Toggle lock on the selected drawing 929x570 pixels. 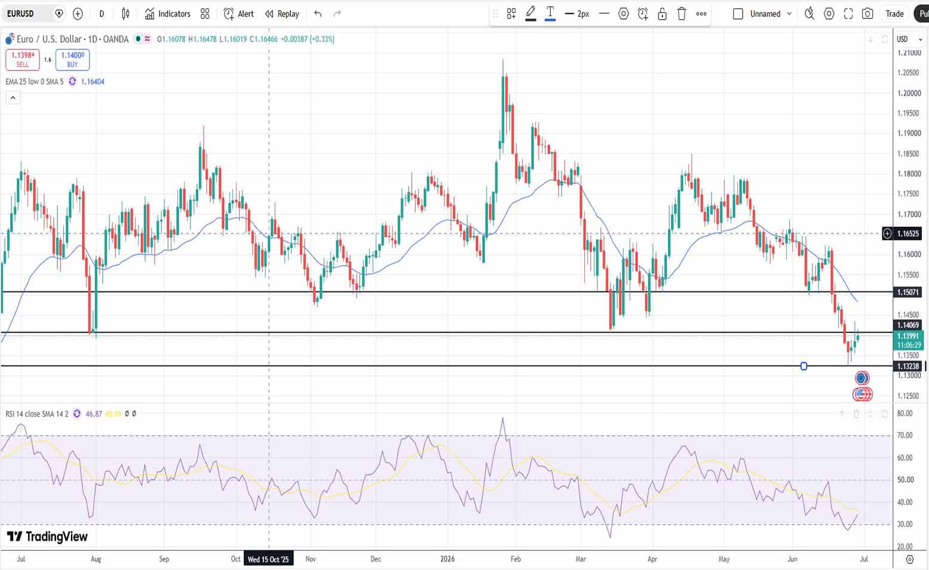click(662, 13)
